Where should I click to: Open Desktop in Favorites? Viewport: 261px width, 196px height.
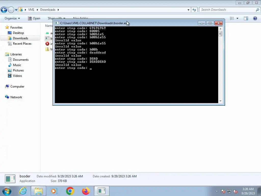click(18, 33)
